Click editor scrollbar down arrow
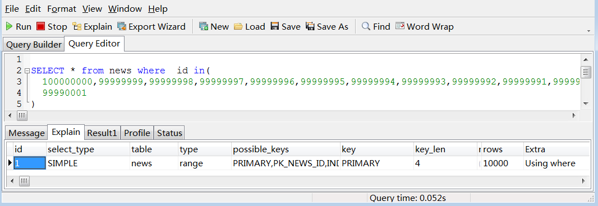598x206 pixels. click(586, 104)
